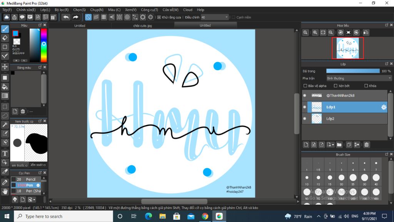
Task: Select the Gradient tool
Action: tap(5, 96)
